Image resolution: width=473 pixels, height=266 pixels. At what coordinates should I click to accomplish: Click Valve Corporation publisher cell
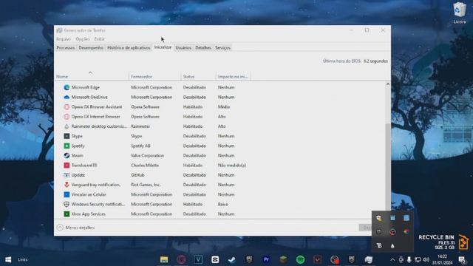[x=147, y=156]
